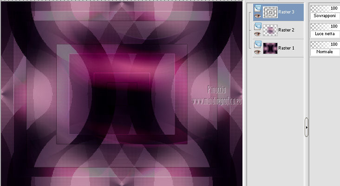Adjust Raster 3 opacity slider at 100
Screen dimensions: 340x186
pos(325,9)
